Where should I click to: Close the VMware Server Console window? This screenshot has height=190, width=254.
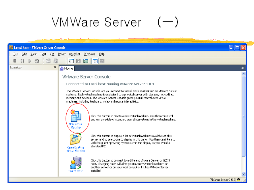pyautogui.click(x=243, y=47)
